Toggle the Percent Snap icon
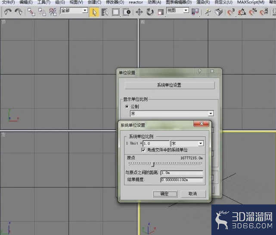This screenshot has height=235, width=276. 253,12
